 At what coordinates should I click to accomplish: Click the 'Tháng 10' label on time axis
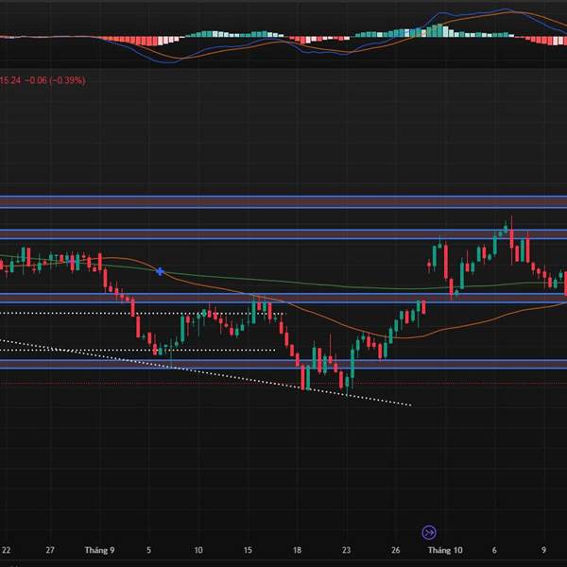444,550
